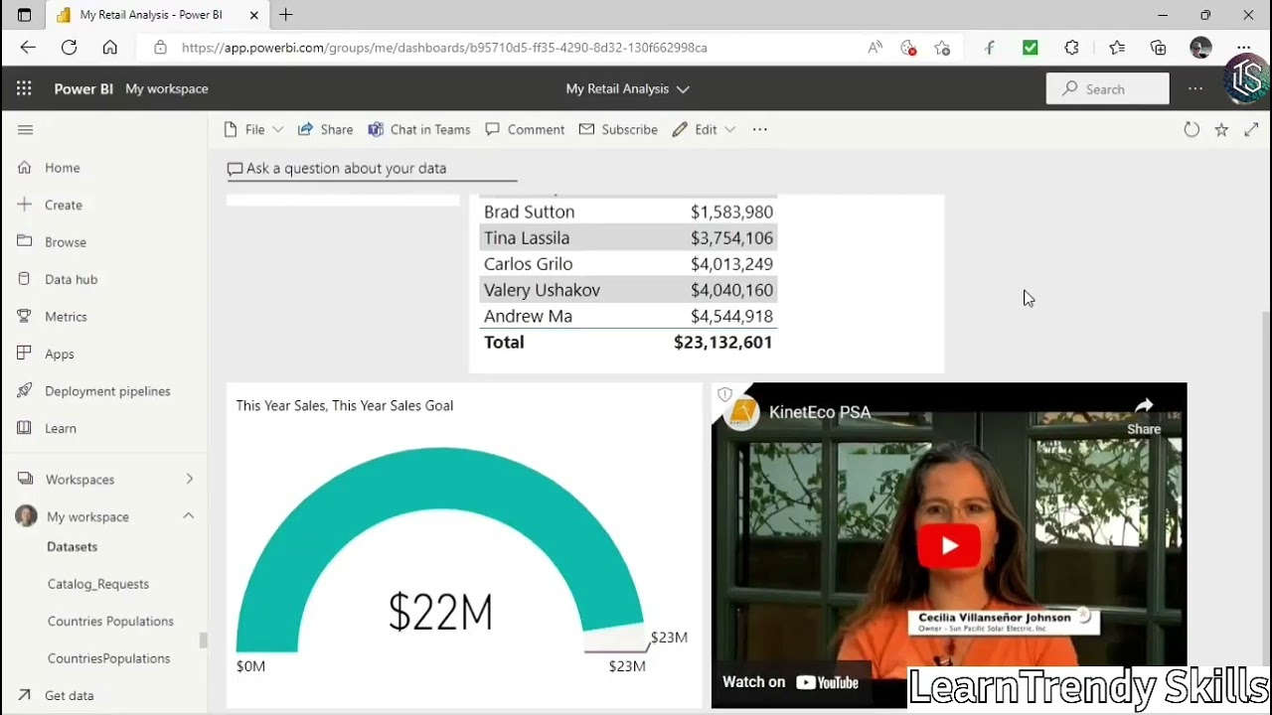Click the Subscribe button
1272x715 pixels.
point(618,129)
